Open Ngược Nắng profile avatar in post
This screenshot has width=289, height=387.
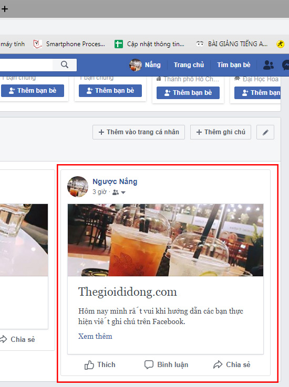78,186
